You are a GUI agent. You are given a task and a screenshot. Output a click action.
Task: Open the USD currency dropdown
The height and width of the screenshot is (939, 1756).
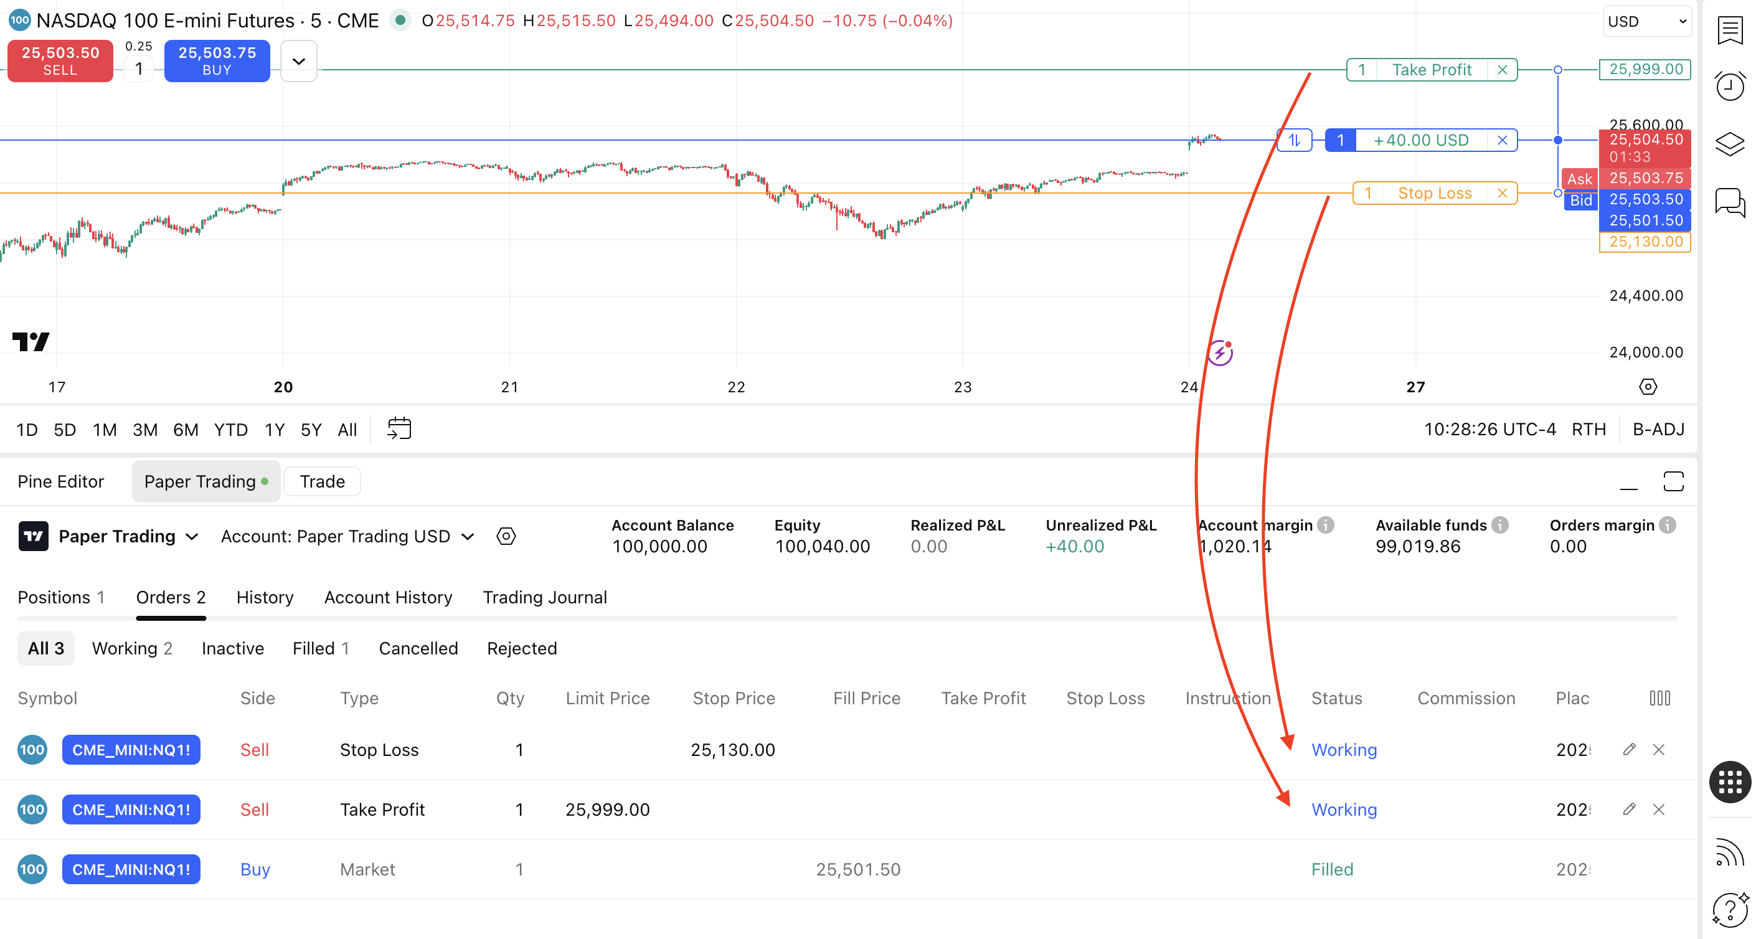[x=1646, y=21]
